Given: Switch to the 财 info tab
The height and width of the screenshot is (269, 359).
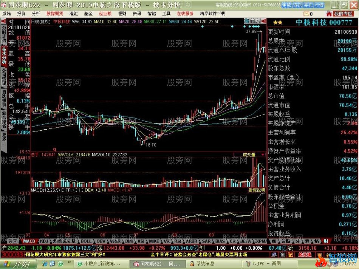Looking at the screenshot, I should pyautogui.click(x=326, y=241).
